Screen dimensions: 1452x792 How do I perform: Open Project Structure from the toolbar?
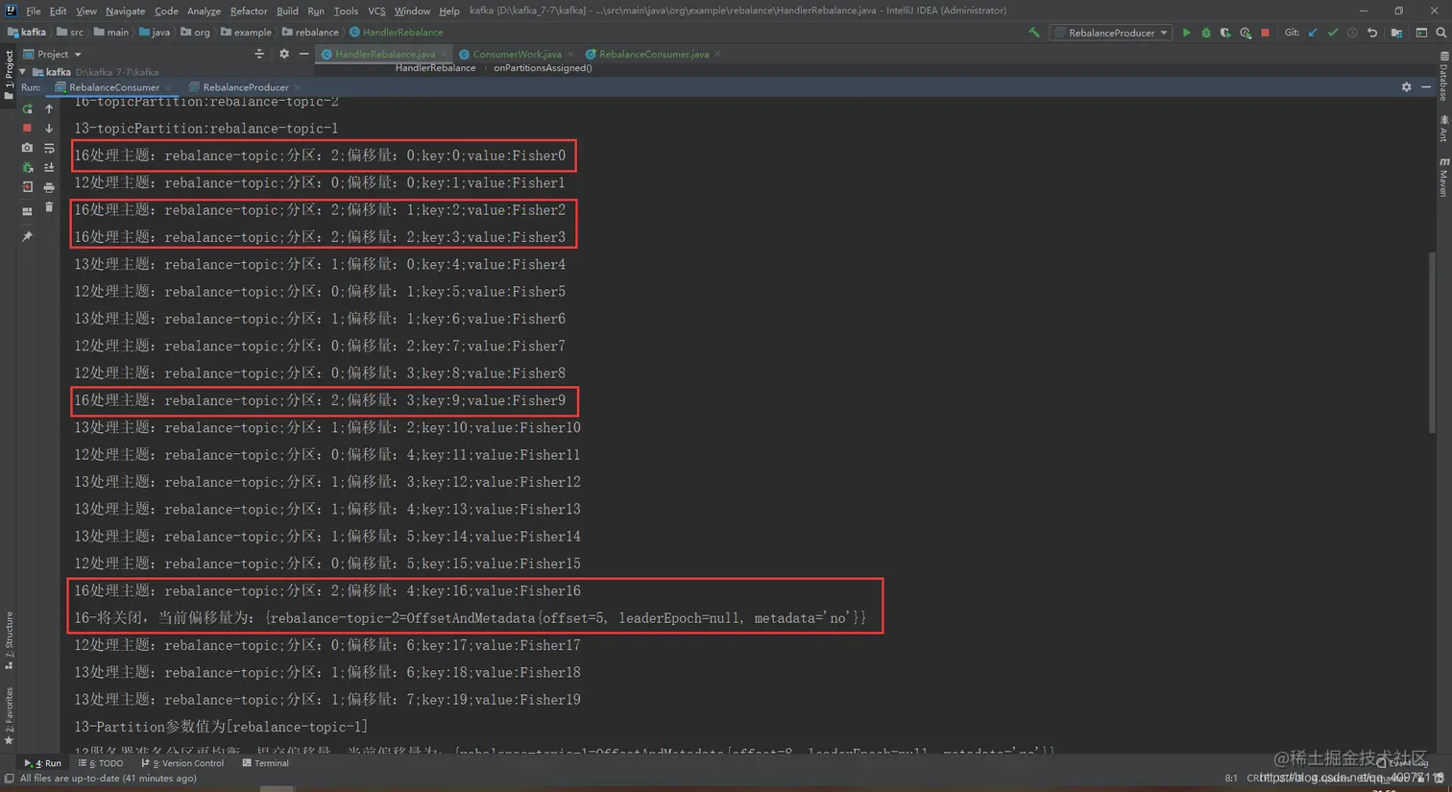1396,33
